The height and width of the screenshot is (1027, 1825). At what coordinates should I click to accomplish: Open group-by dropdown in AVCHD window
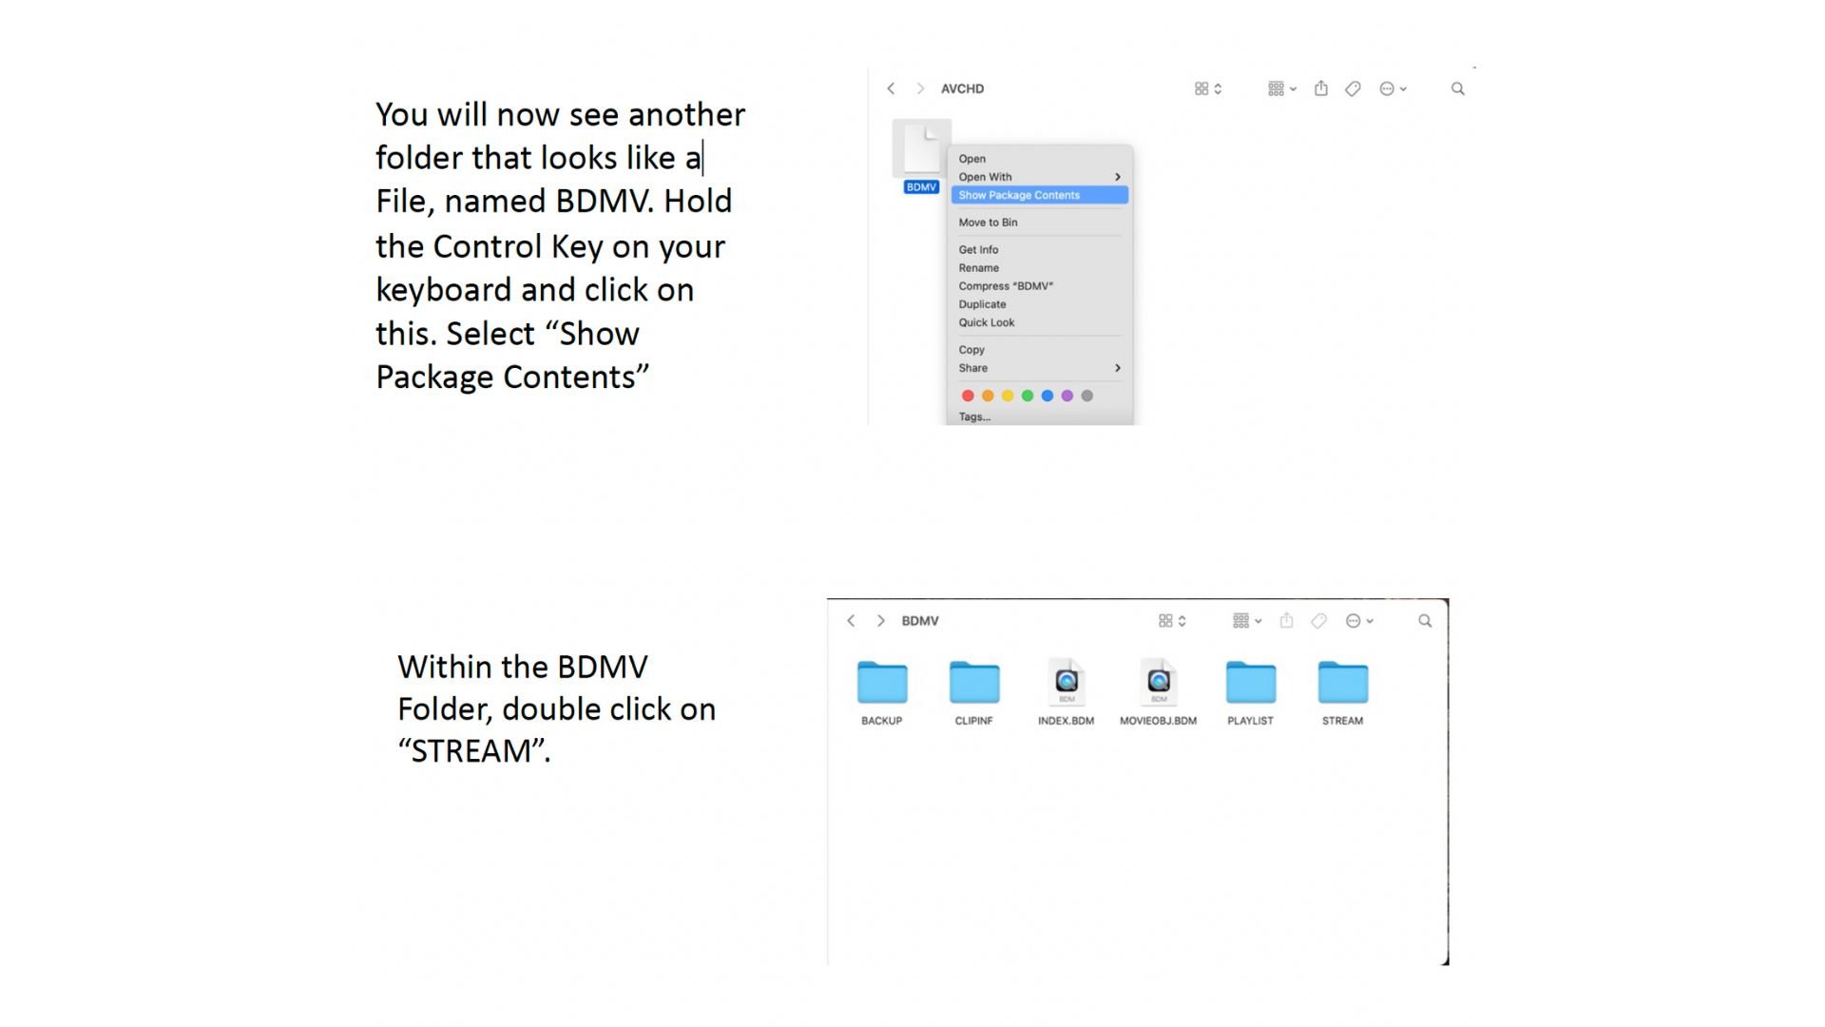tap(1282, 88)
